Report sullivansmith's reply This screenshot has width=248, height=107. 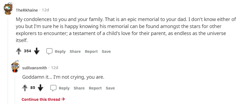[x=95, y=88]
